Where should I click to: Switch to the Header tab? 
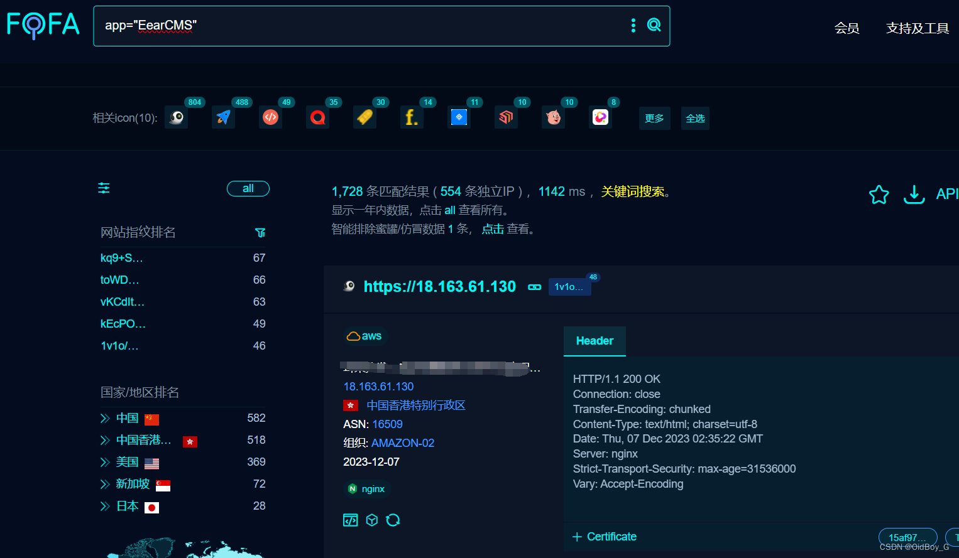point(595,341)
